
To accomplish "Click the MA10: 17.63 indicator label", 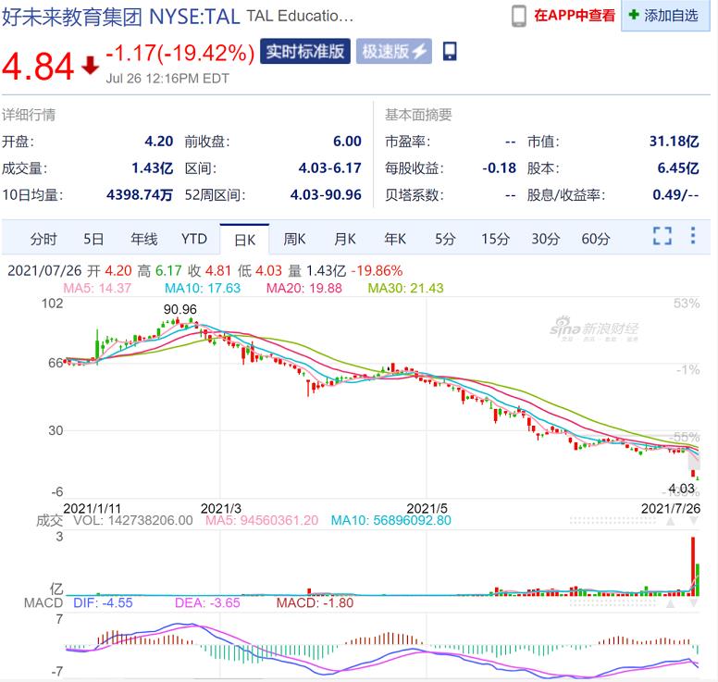I will click(203, 288).
